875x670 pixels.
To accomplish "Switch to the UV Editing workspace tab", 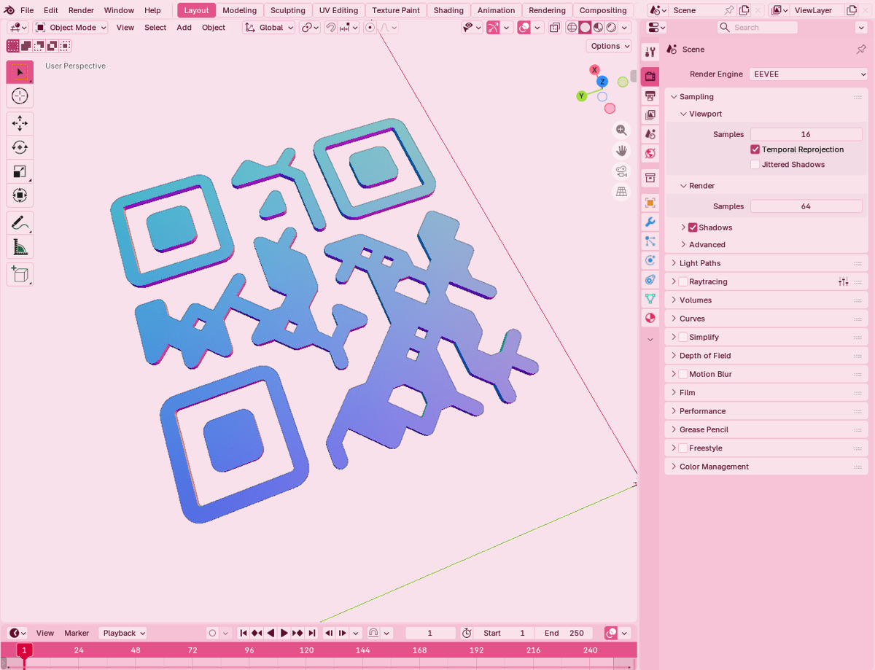I will [x=338, y=10].
